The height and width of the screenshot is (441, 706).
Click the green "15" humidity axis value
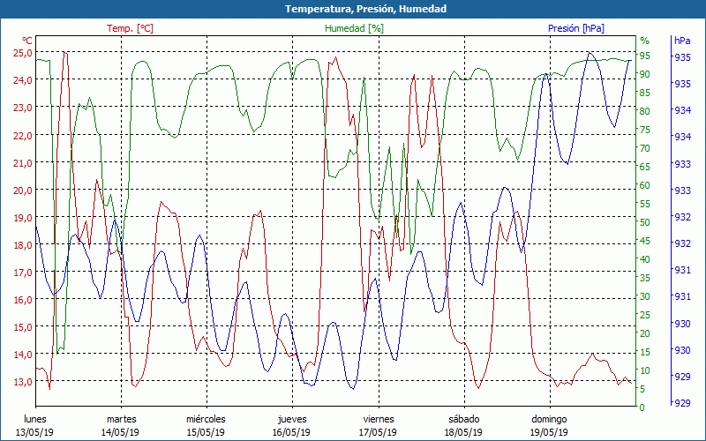click(645, 352)
